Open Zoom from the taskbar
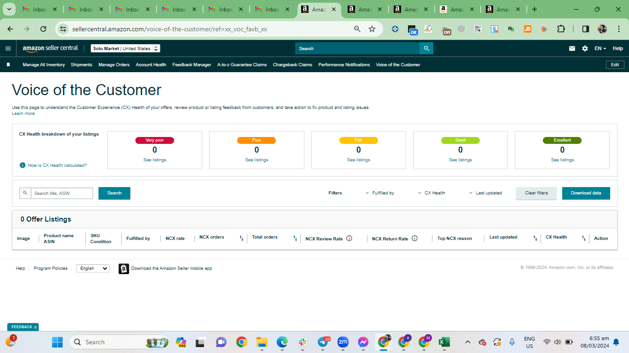The height and width of the screenshot is (353, 629). (343, 342)
